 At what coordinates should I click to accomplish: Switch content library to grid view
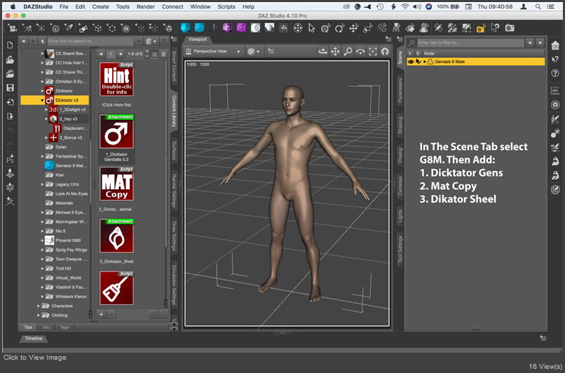pyautogui.click(x=155, y=54)
